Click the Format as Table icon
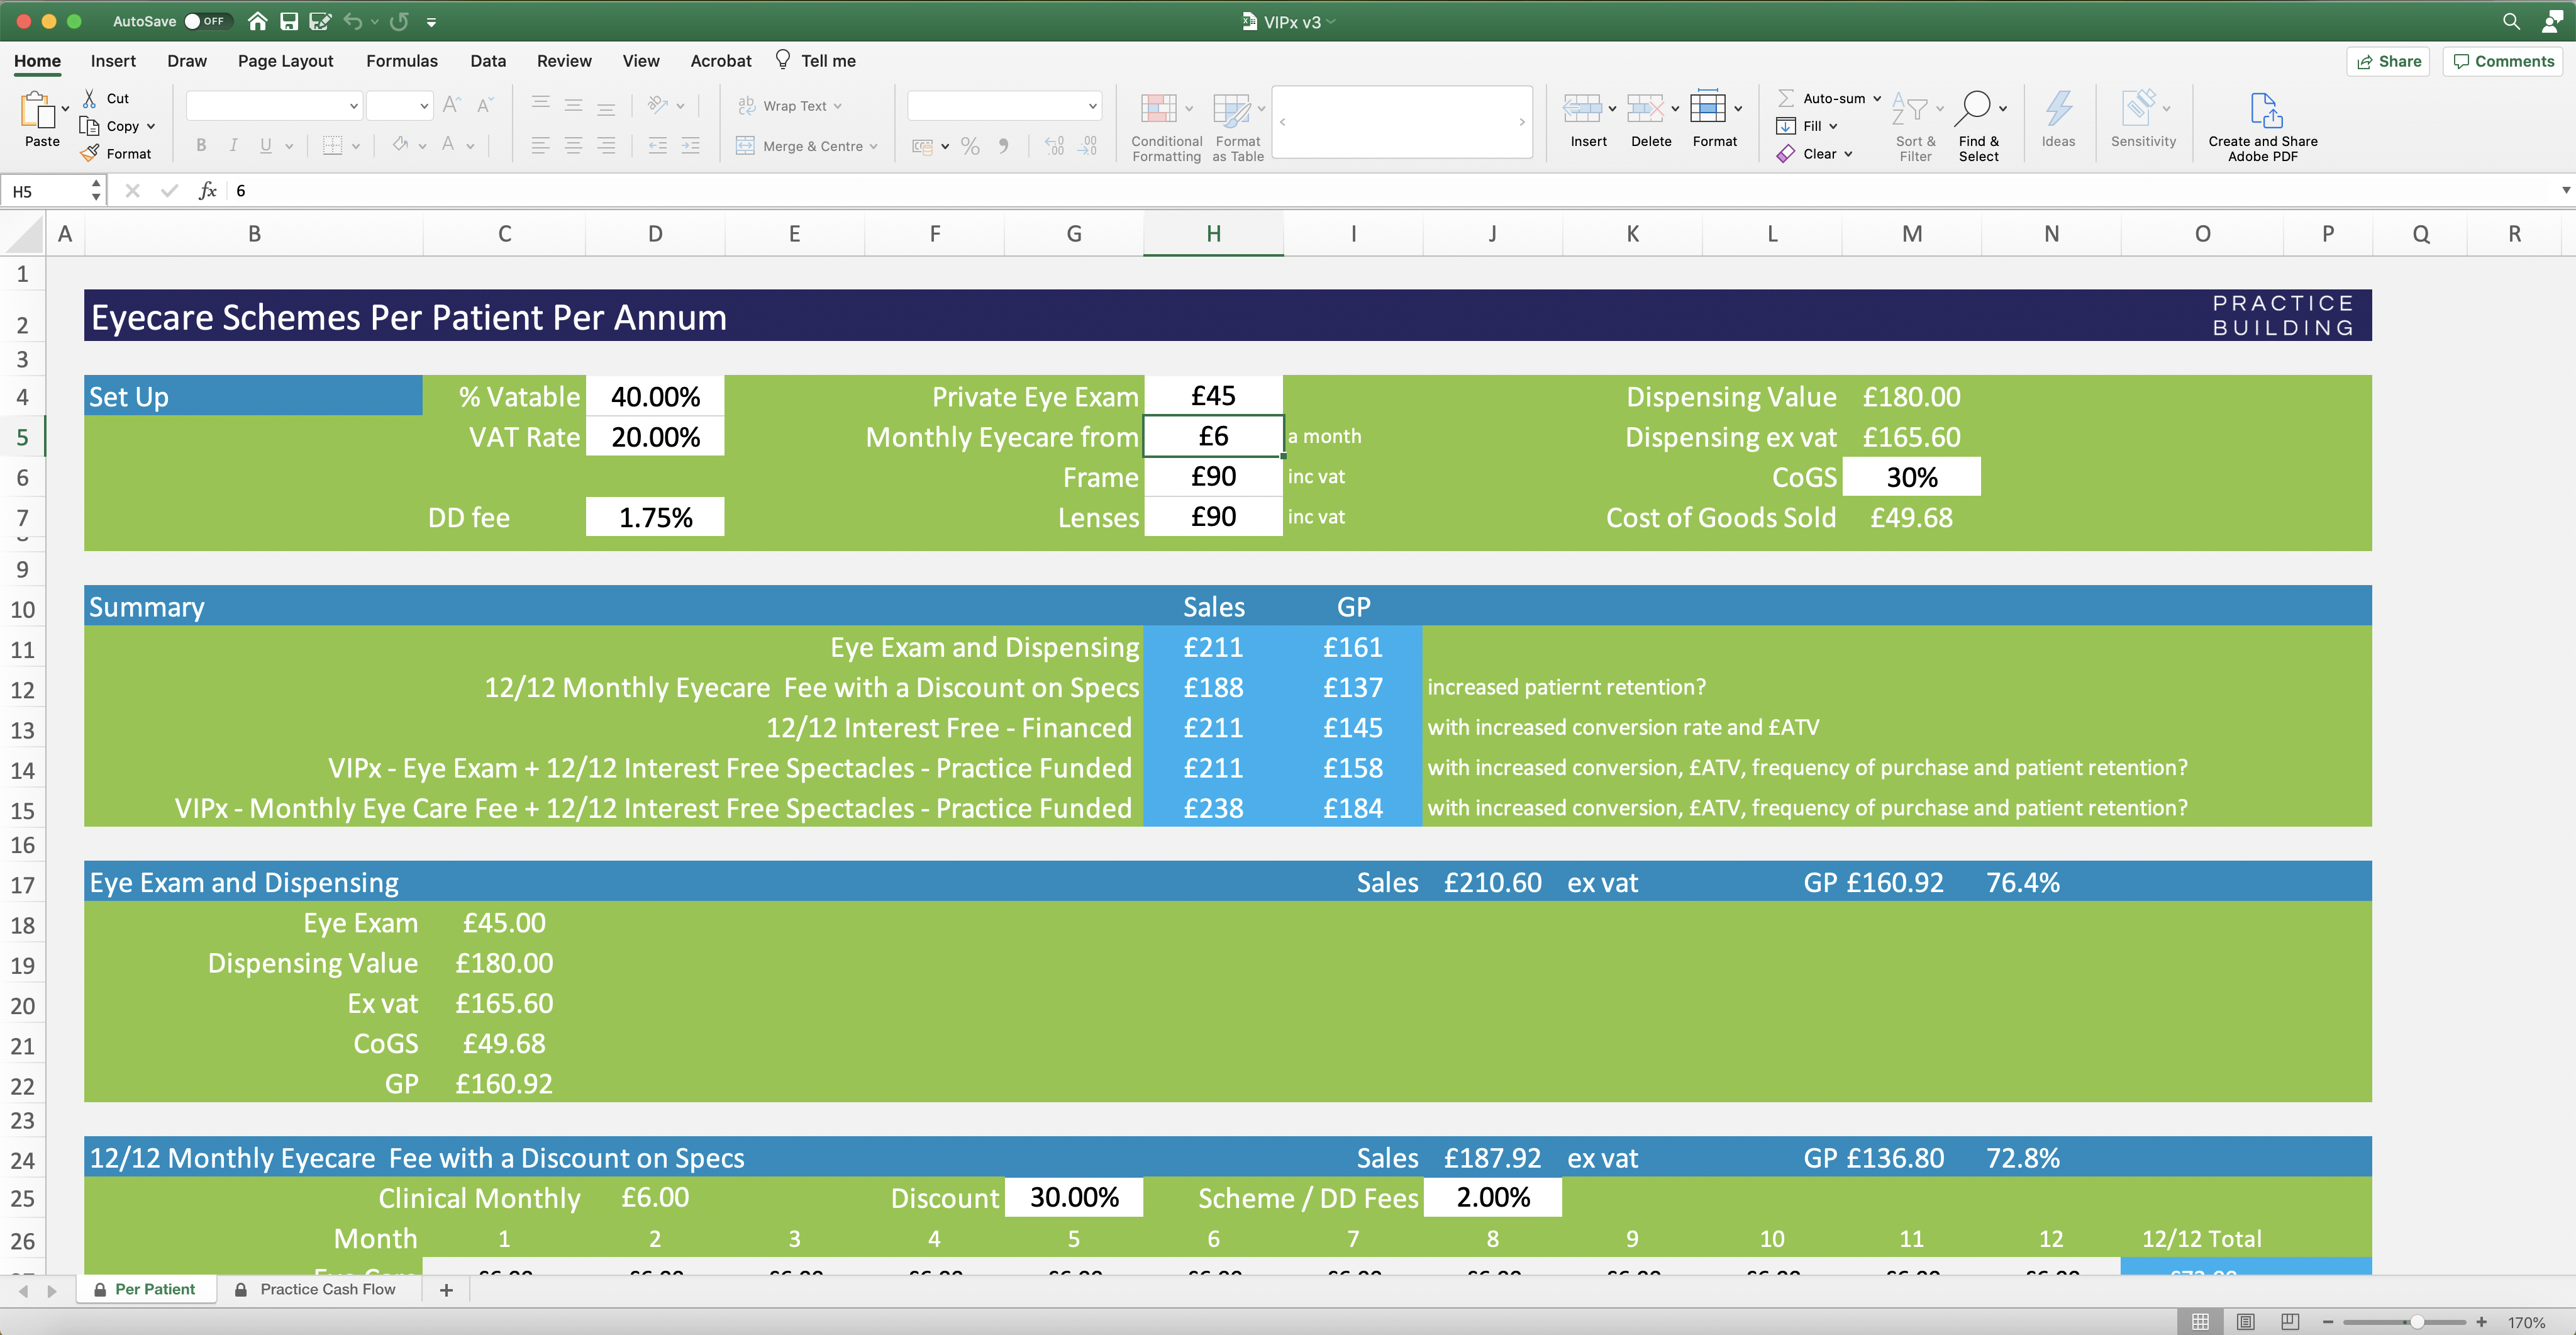Screen dimensions: 2576x1335 pos(1231,109)
